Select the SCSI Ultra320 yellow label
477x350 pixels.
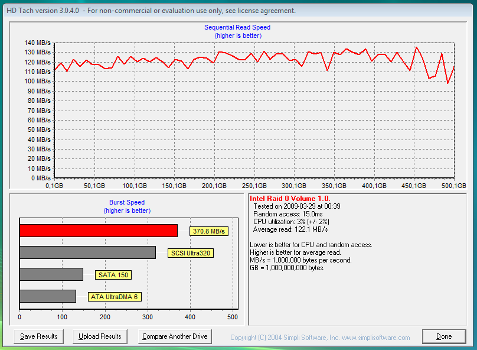(191, 253)
